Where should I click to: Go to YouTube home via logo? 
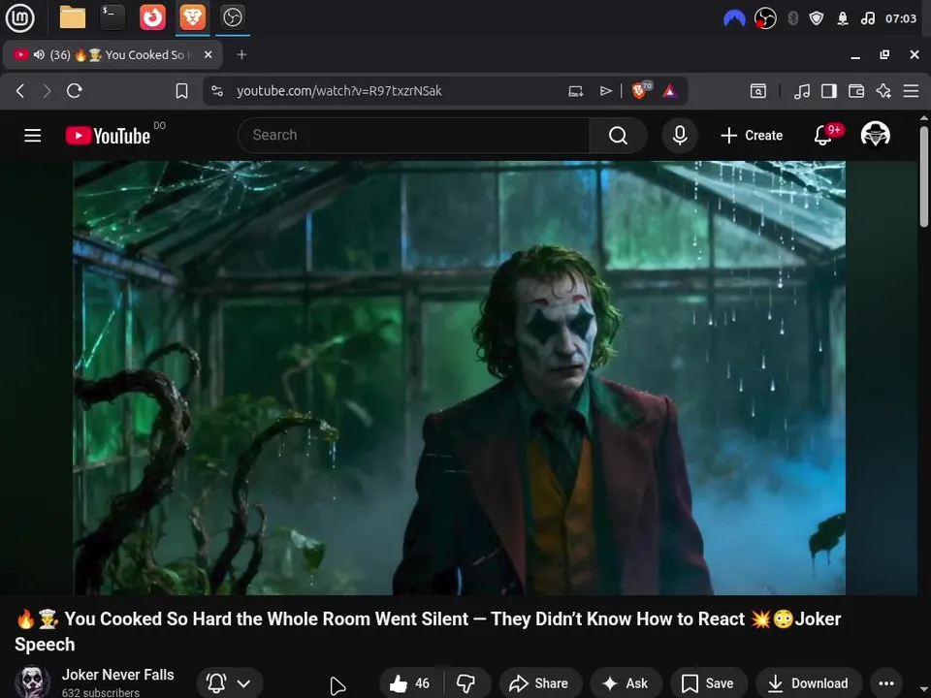tap(108, 136)
